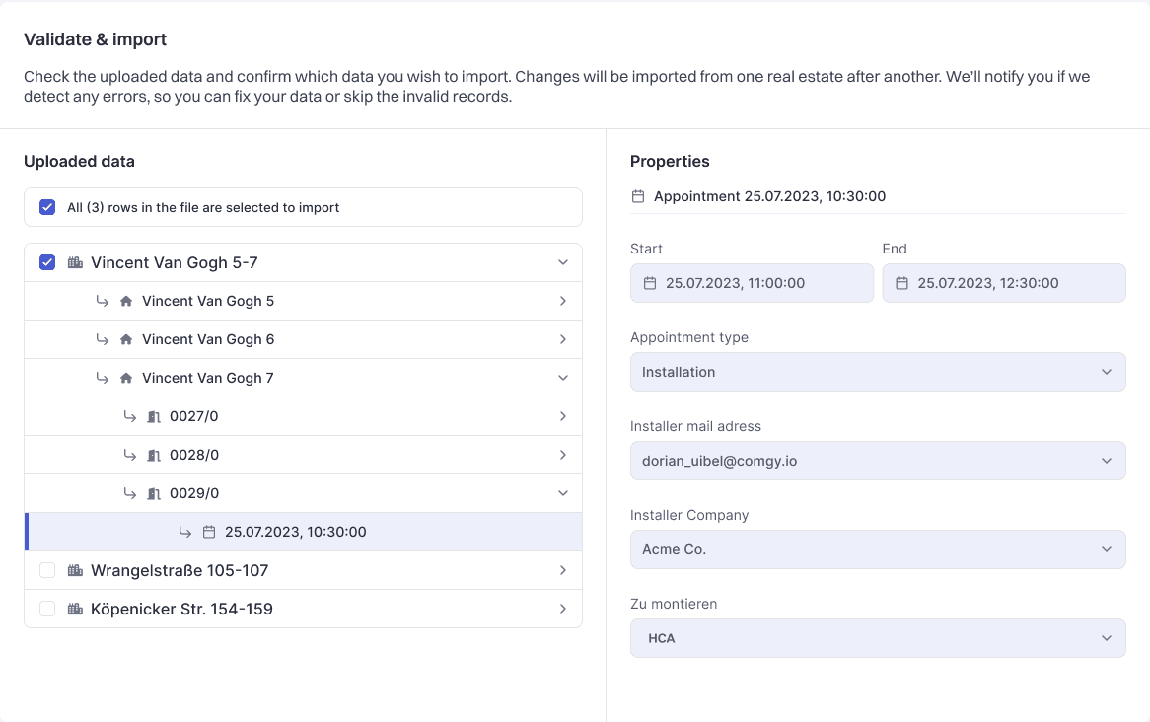Viewport: 1150px width, 722px height.
Task: Collapse the Vincent Van Gogh 7 row
Action: (x=562, y=378)
